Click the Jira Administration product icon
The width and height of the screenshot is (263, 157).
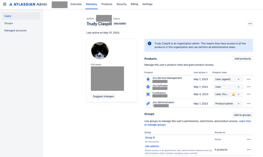click(x=148, y=104)
